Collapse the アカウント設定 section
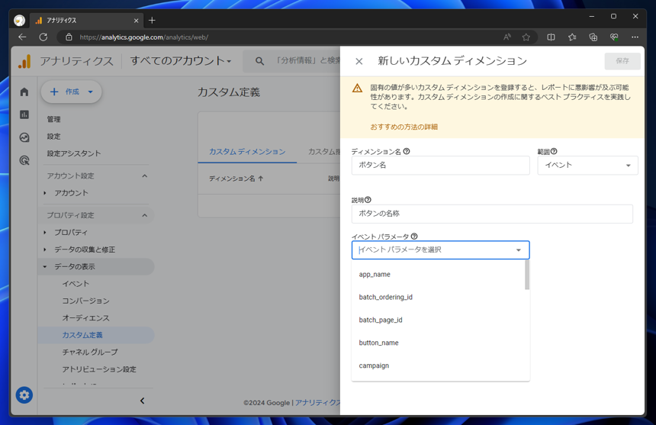The image size is (656, 425). [144, 175]
